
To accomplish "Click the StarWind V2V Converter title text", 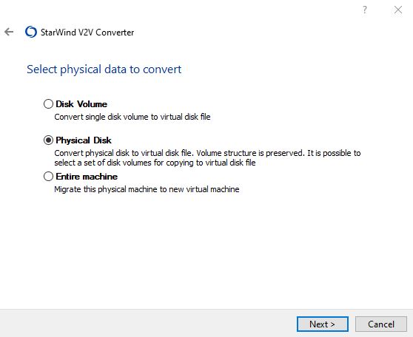I will tap(87, 33).
